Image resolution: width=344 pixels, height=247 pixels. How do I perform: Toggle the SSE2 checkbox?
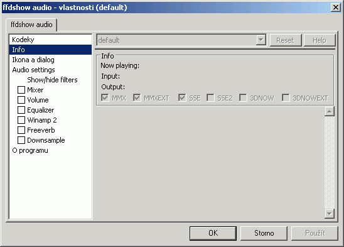pos(210,98)
